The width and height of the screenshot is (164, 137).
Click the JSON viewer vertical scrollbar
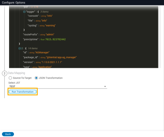tap(159, 37)
